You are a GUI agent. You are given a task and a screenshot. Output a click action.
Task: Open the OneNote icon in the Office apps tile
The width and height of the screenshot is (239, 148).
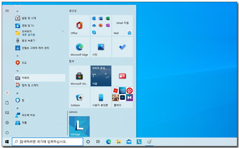tap(108, 25)
